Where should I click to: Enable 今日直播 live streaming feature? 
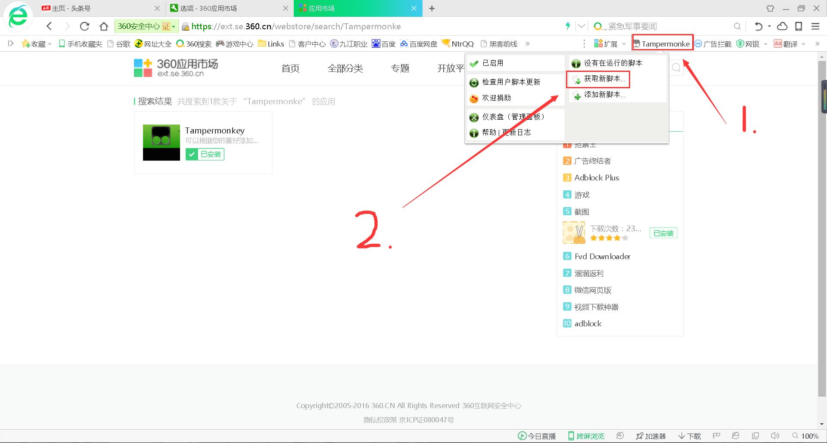point(536,436)
